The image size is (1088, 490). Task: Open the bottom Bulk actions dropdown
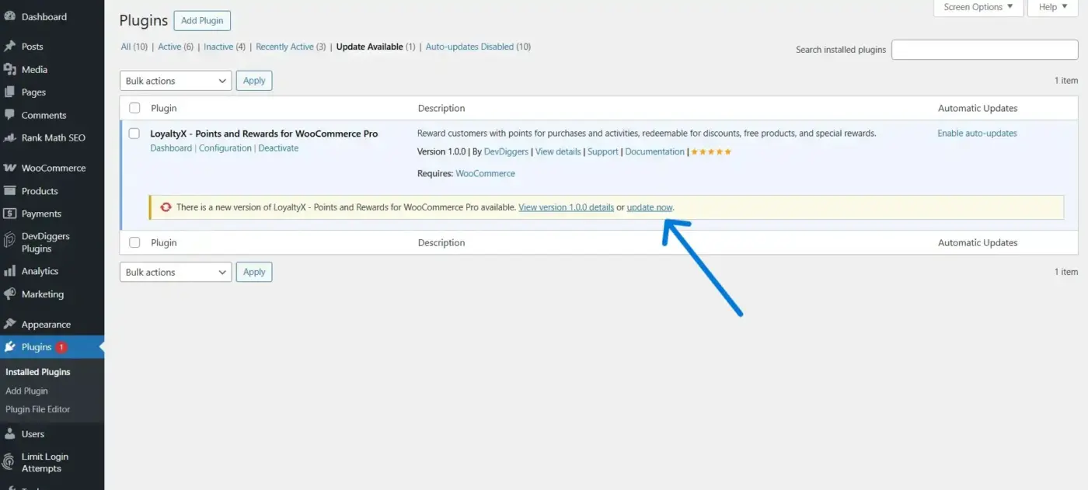point(176,272)
